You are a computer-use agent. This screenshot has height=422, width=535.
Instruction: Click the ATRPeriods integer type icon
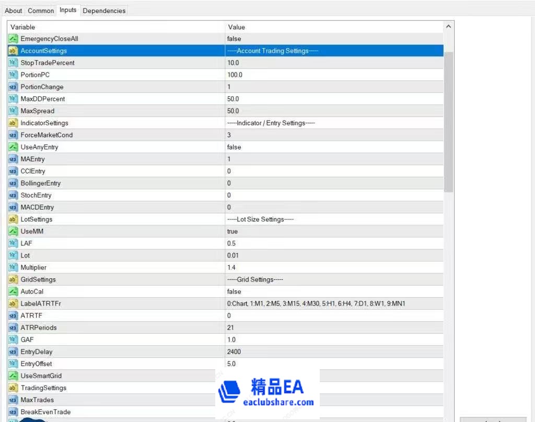13,327
